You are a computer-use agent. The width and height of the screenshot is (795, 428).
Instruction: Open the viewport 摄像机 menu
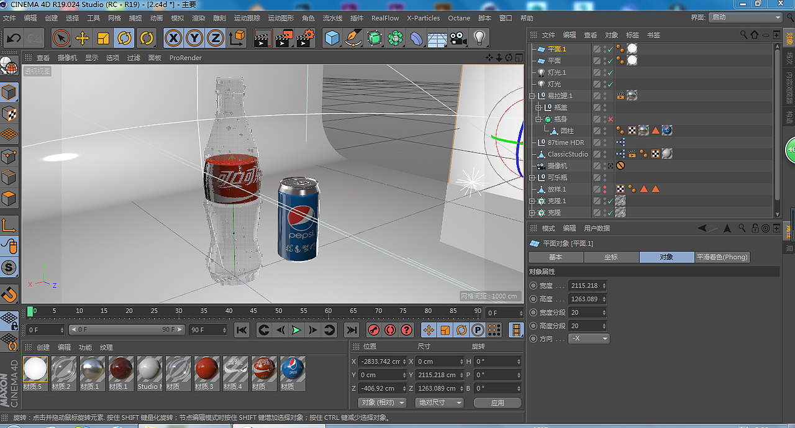(67, 58)
